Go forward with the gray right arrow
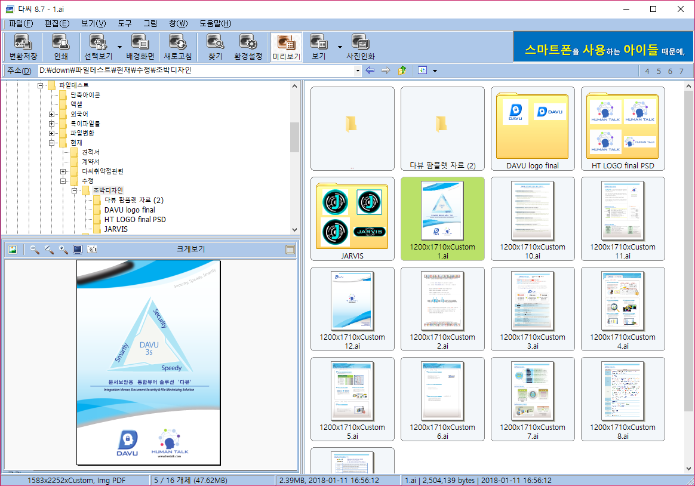This screenshot has height=486, width=695. click(x=386, y=70)
